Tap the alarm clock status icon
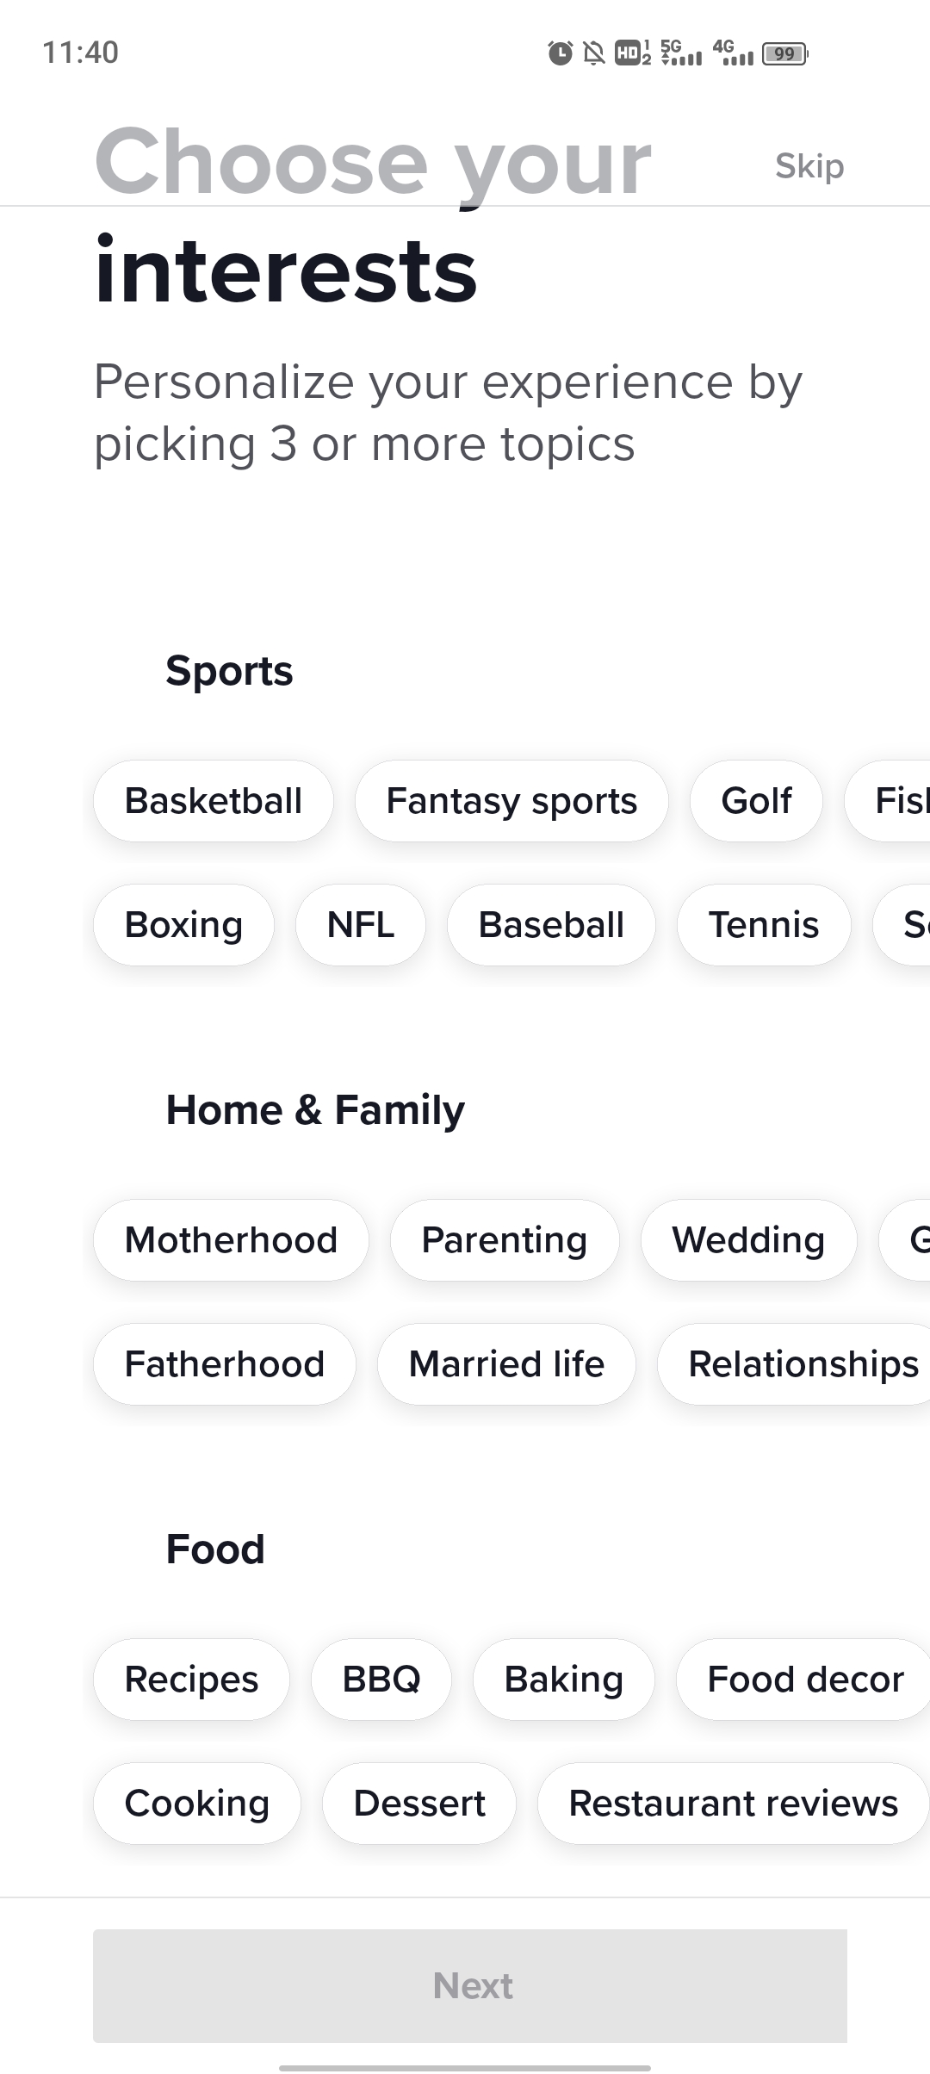Image resolution: width=930 pixels, height=2074 pixels. pos(560,53)
